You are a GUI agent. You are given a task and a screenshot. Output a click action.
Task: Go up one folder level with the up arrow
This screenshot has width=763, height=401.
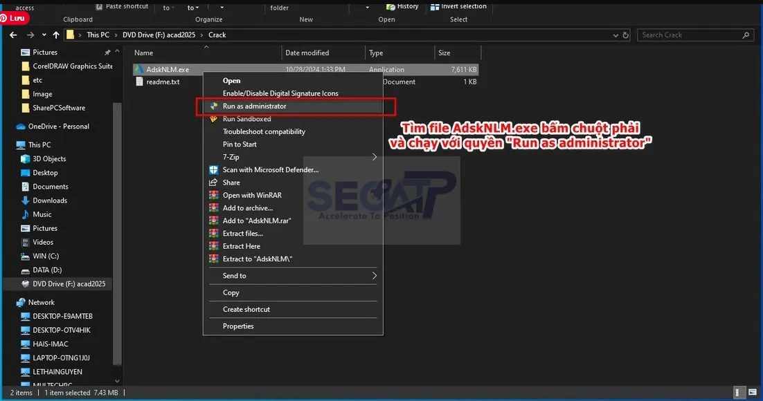pos(56,35)
